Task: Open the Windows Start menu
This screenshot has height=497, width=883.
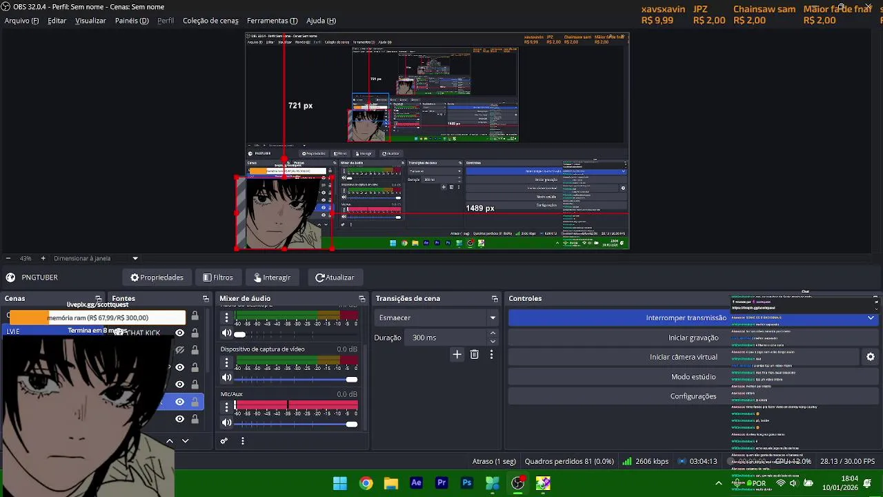Action: pyautogui.click(x=340, y=483)
